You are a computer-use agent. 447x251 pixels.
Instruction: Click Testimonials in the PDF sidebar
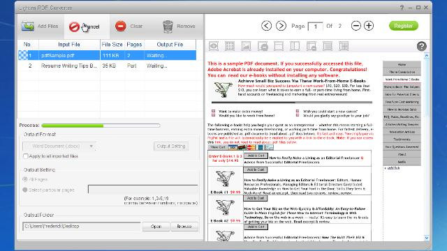tap(402, 139)
